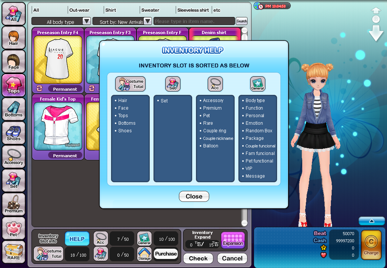Image resolution: width=387 pixels, height=268 pixels.
Task: Select the Hair category icon in sidebar
Action: click(x=14, y=38)
